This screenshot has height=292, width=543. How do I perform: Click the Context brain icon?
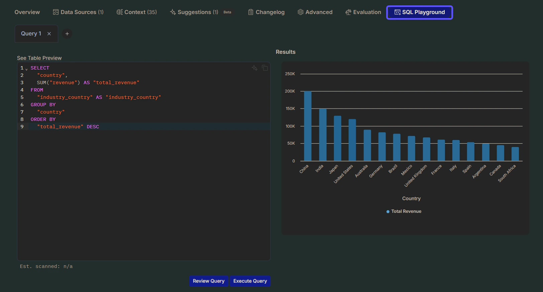(x=119, y=12)
